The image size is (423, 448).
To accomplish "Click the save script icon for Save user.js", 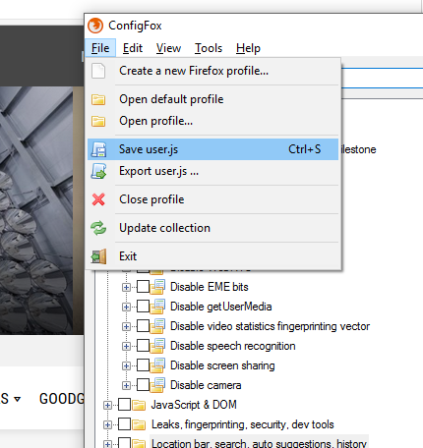I will tap(98, 149).
